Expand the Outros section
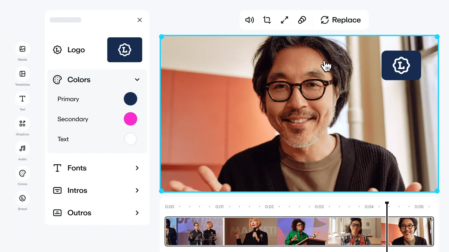This screenshot has width=449, height=252. pos(137,213)
